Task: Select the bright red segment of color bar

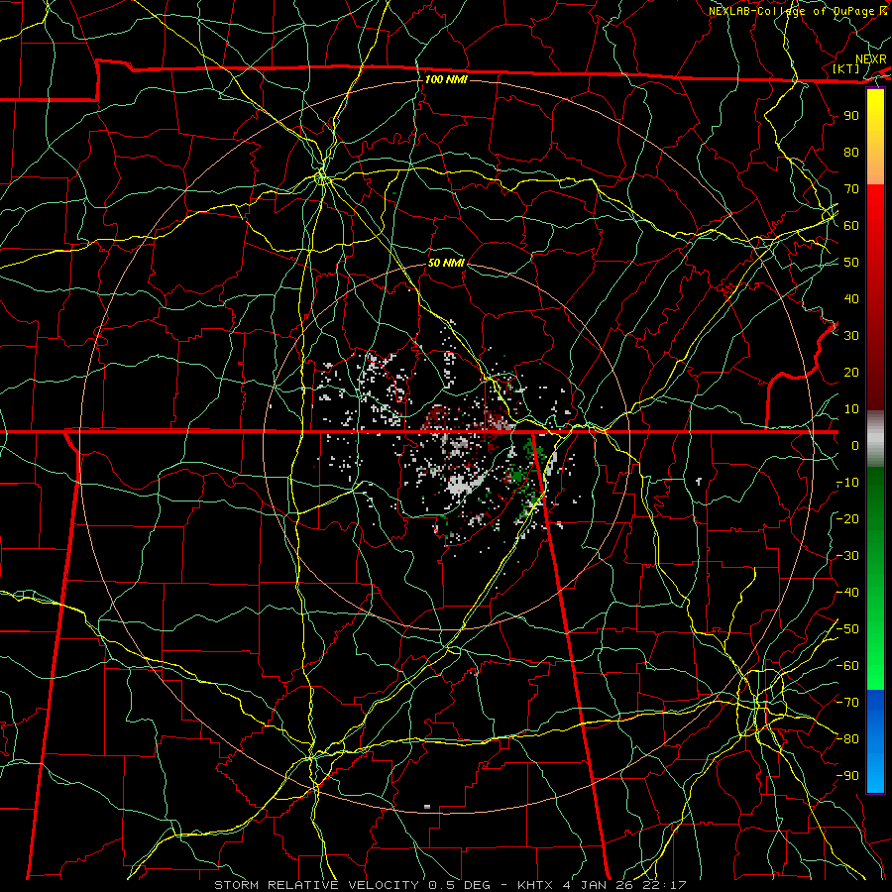Action: pyautogui.click(x=875, y=216)
